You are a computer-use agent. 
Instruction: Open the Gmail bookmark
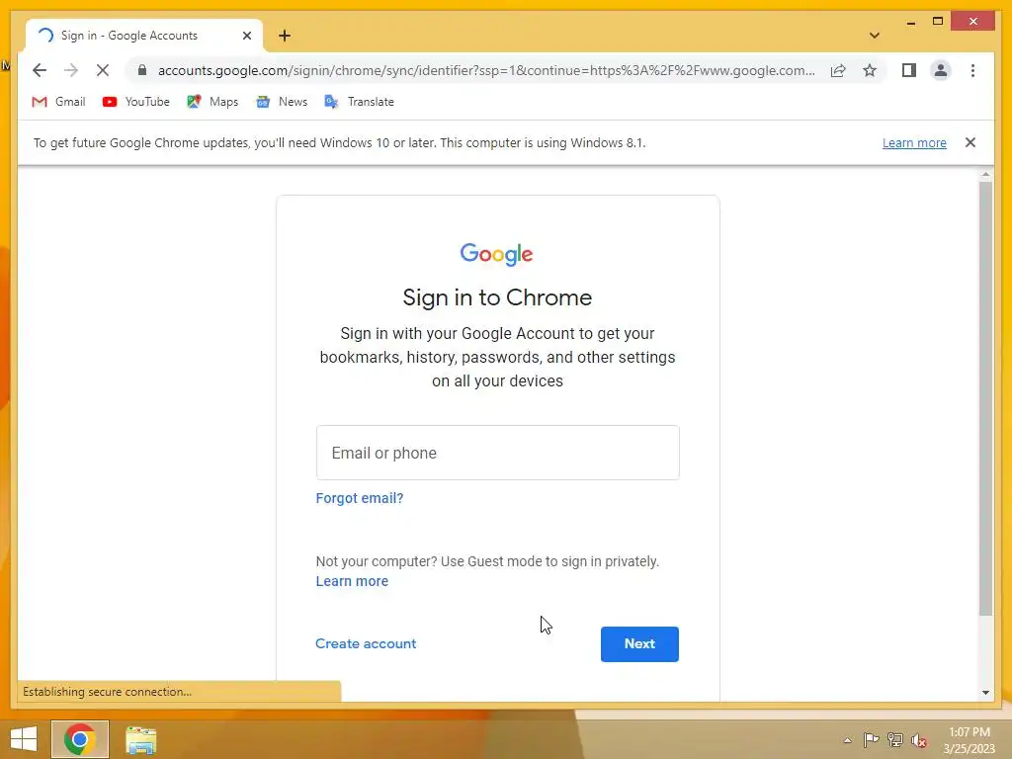tap(58, 102)
